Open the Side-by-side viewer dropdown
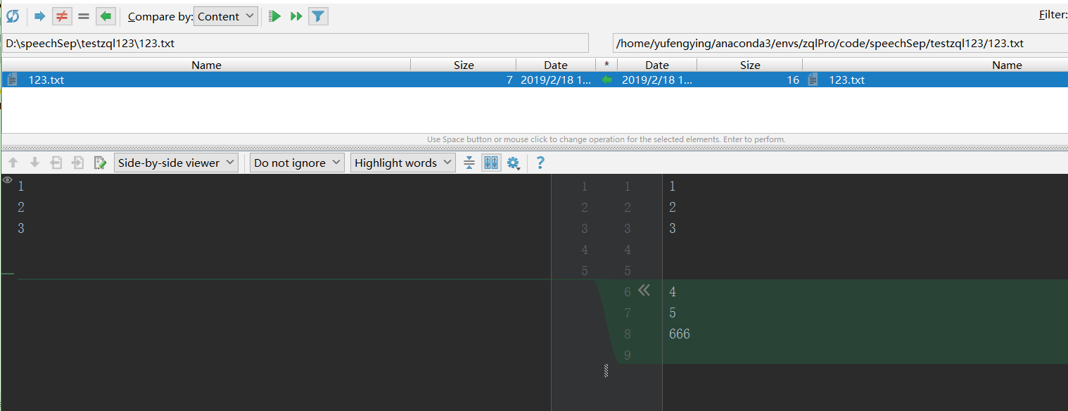The height and width of the screenshot is (411, 1068). point(176,163)
